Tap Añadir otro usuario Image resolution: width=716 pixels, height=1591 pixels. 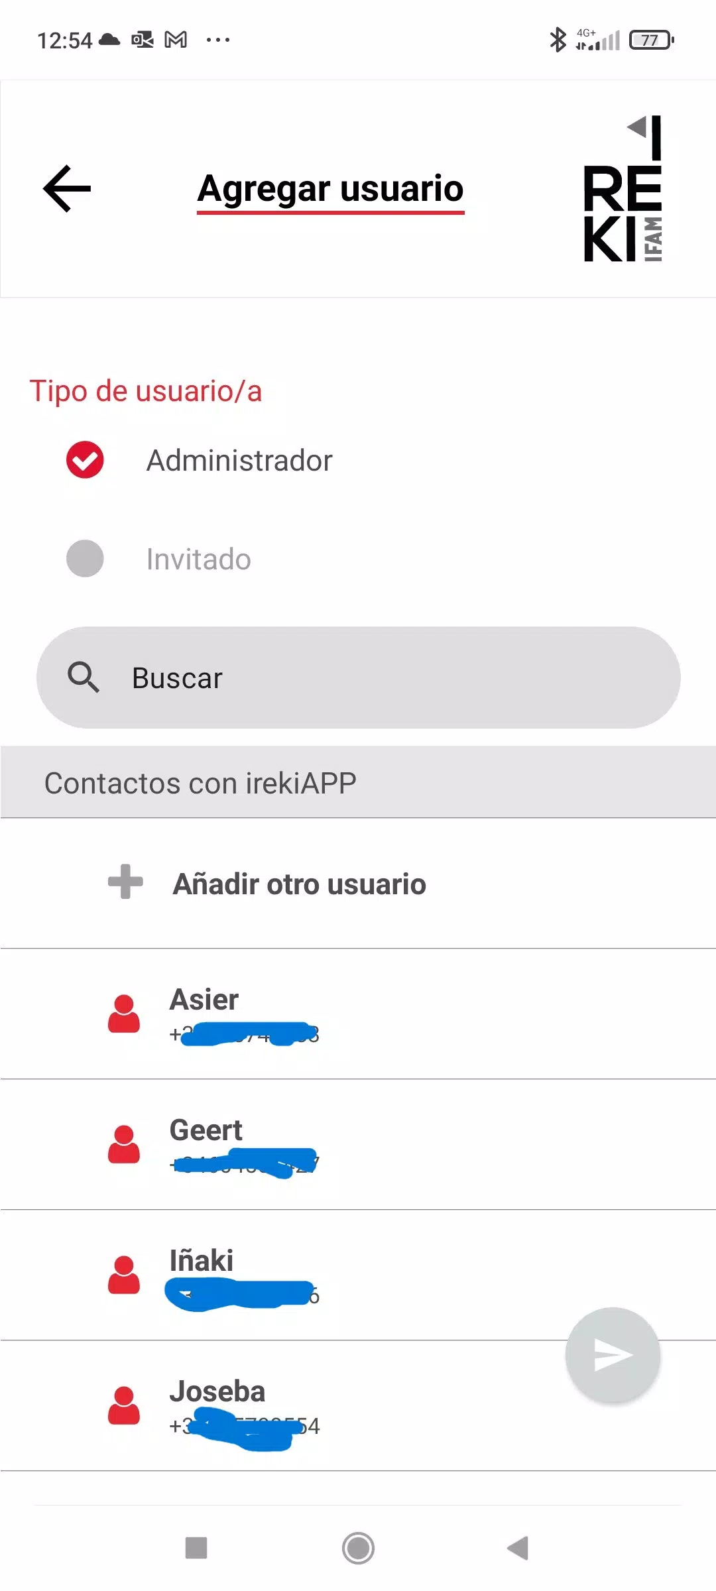pyautogui.click(x=299, y=884)
